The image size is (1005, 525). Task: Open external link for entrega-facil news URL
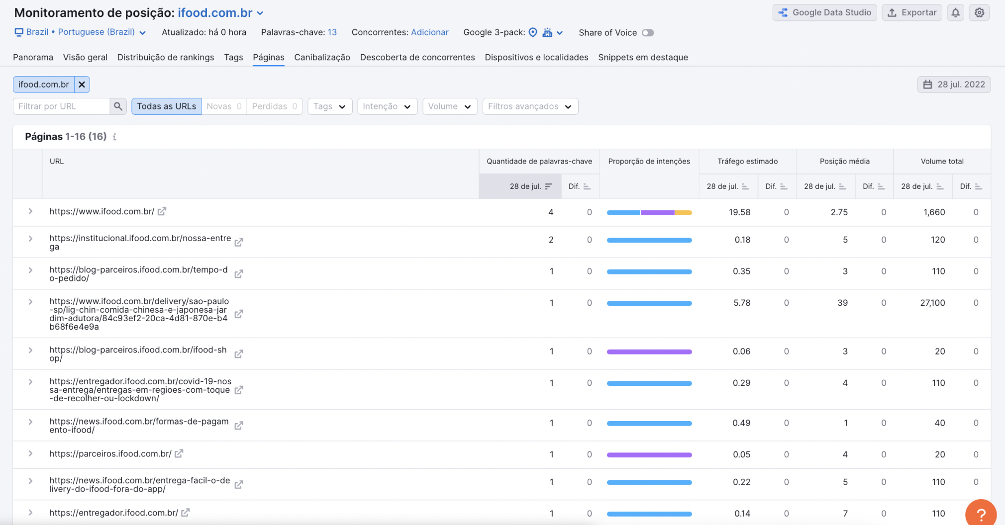click(239, 485)
